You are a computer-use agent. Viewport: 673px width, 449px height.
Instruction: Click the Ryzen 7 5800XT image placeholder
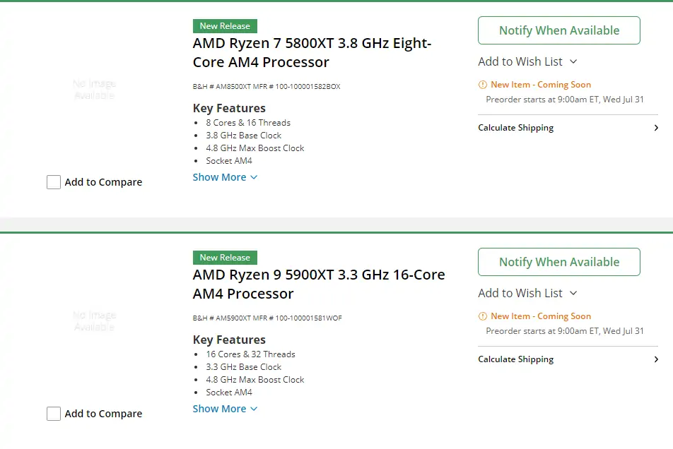pos(95,89)
